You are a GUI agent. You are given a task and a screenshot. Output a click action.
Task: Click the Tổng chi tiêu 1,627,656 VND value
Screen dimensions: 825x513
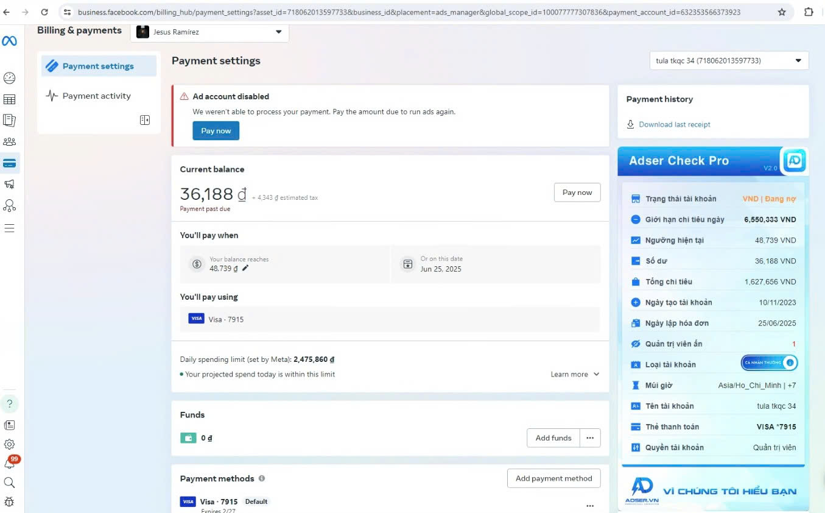[x=770, y=281]
